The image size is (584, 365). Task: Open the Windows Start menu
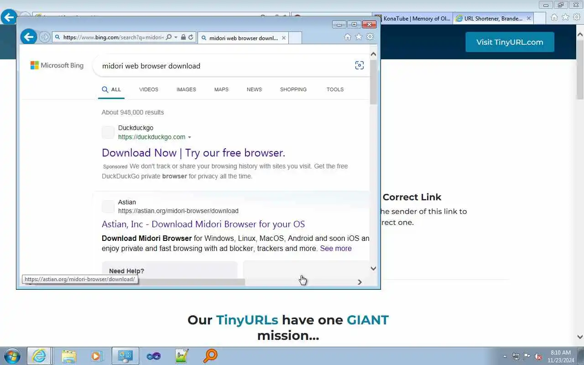click(x=12, y=356)
